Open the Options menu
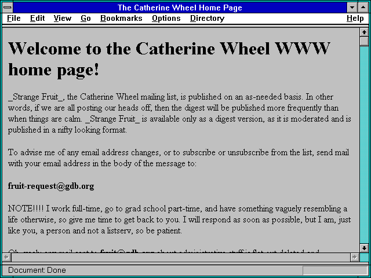This screenshot has height=278, width=371. [166, 18]
